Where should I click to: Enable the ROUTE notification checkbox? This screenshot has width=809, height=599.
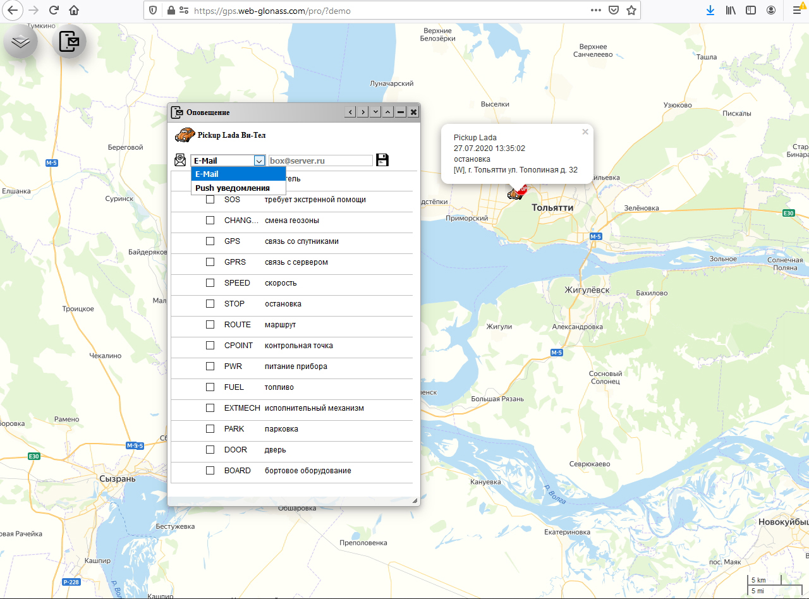tap(210, 325)
